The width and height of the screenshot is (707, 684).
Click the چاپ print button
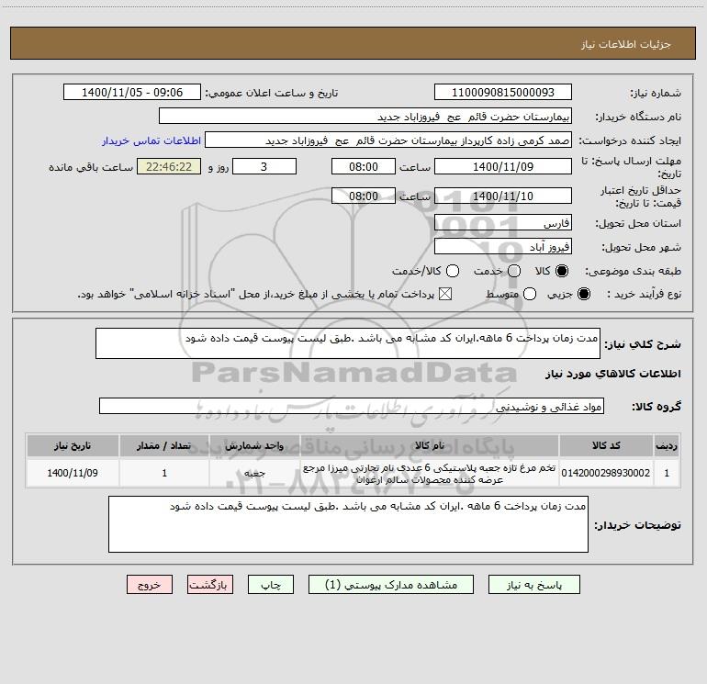click(x=271, y=585)
